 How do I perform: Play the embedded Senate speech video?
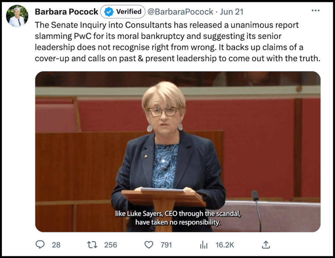178,151
